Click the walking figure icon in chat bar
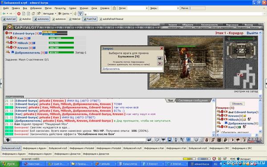This screenshot has height=167, width=267. (x=176, y=140)
